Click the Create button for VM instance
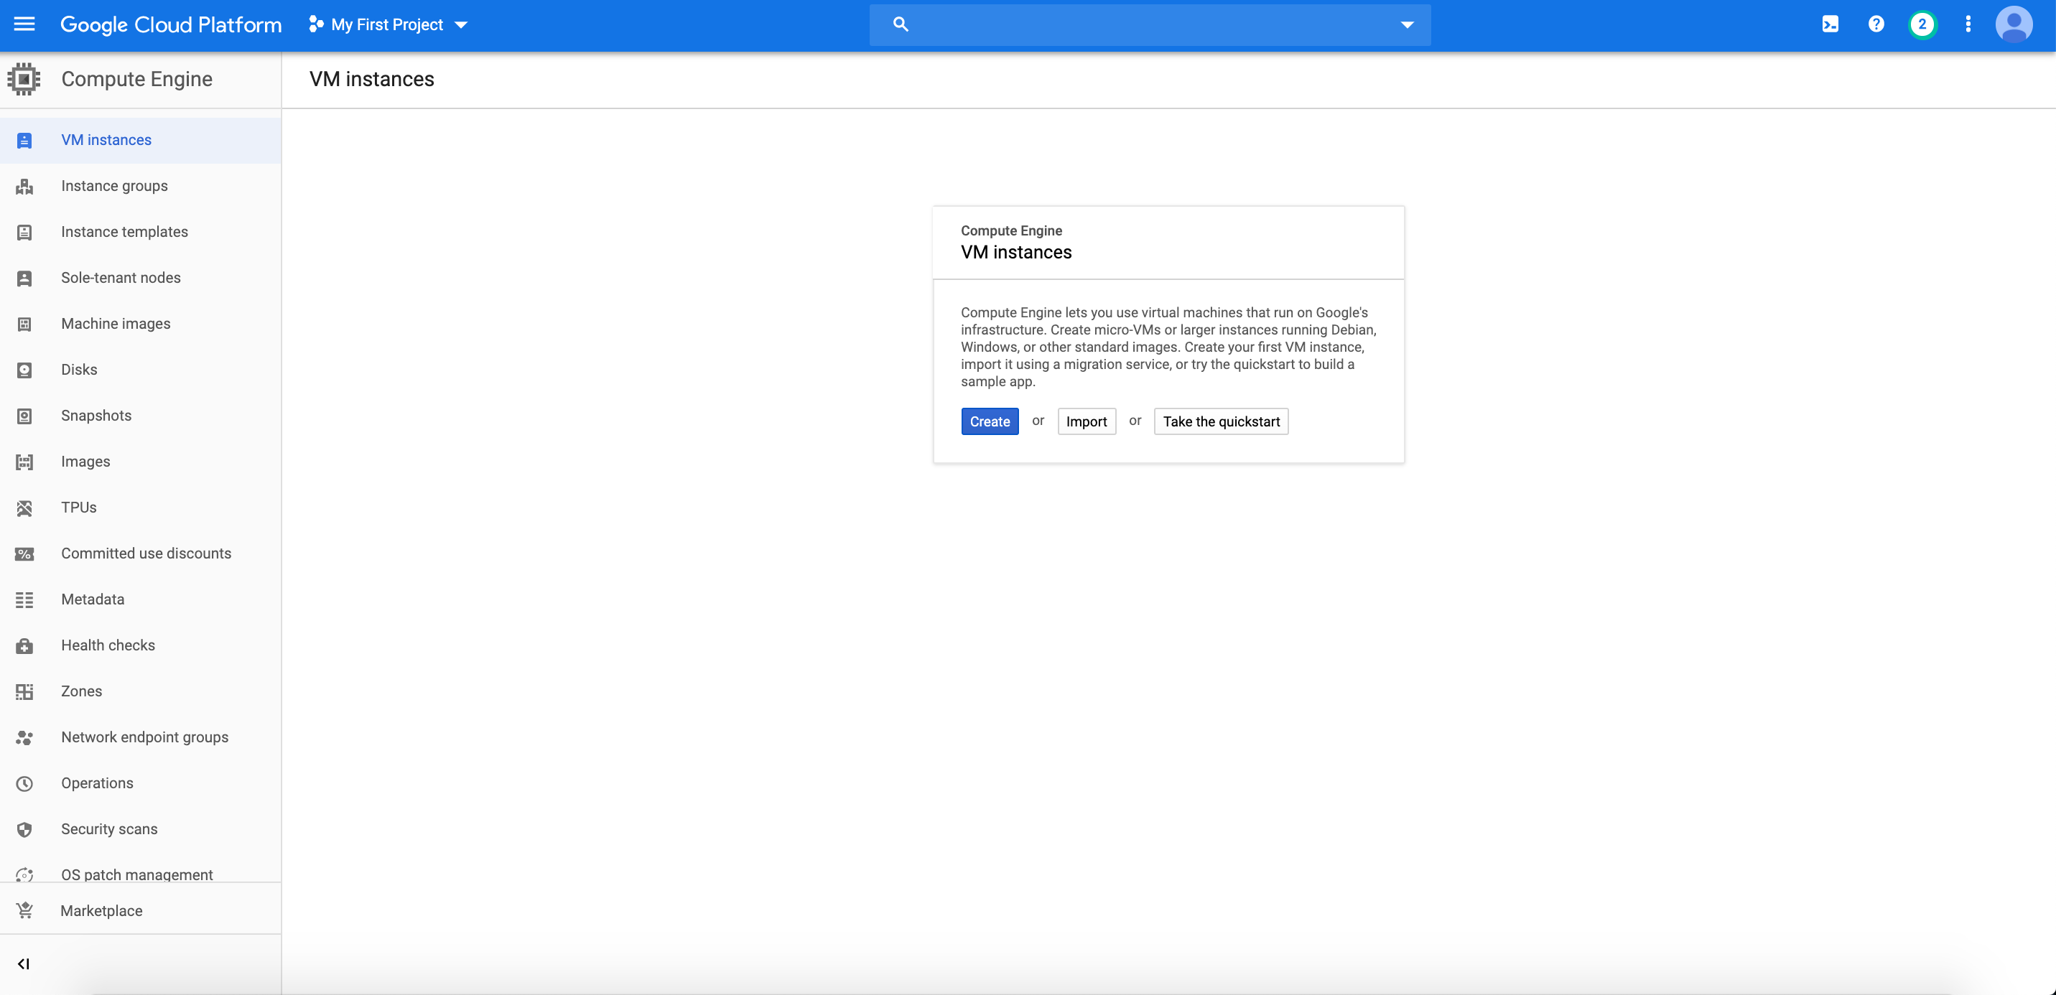 pyautogui.click(x=990, y=421)
